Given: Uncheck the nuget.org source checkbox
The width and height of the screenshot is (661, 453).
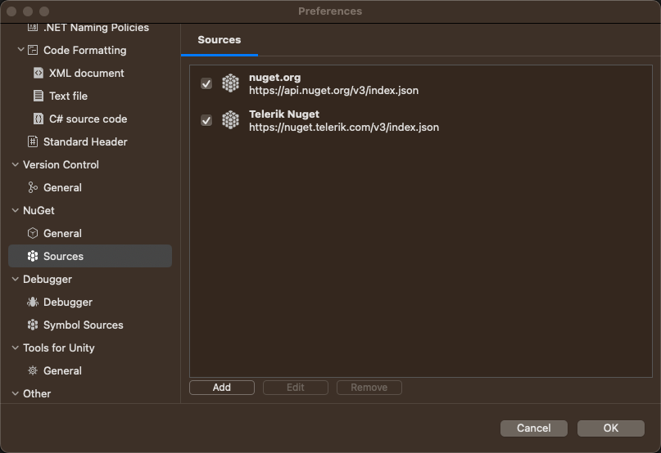Looking at the screenshot, I should point(206,83).
